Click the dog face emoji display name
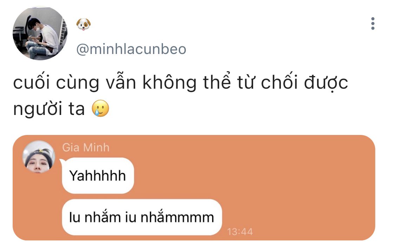Screen dimensions: 395x245 click(x=83, y=25)
